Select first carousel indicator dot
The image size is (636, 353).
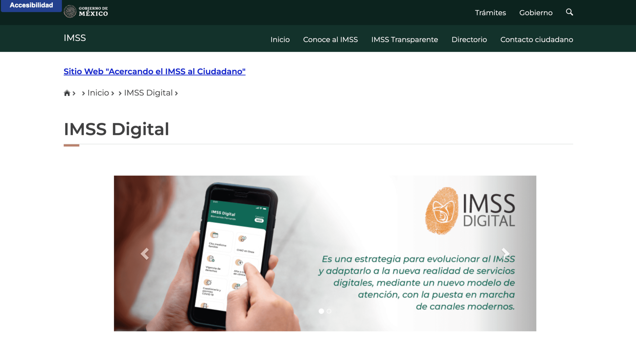tap(321, 311)
